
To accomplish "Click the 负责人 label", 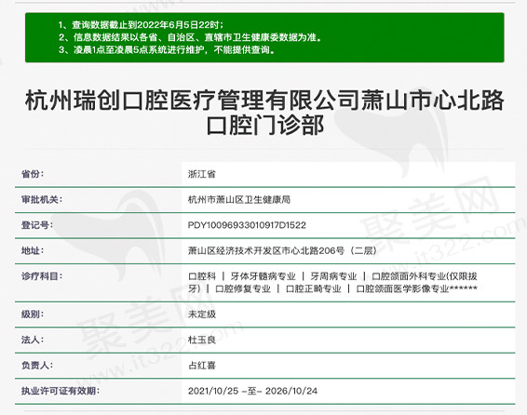I will pos(37,366).
